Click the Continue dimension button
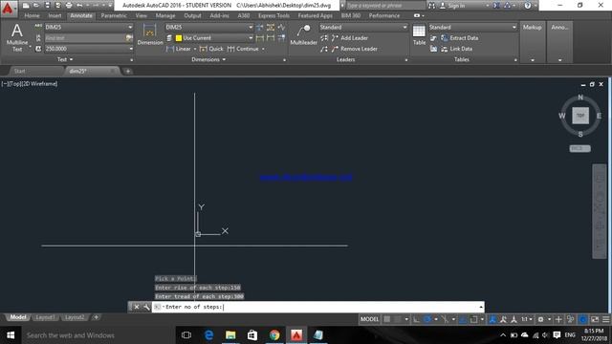Screen dimensions: 612x344 (244, 49)
